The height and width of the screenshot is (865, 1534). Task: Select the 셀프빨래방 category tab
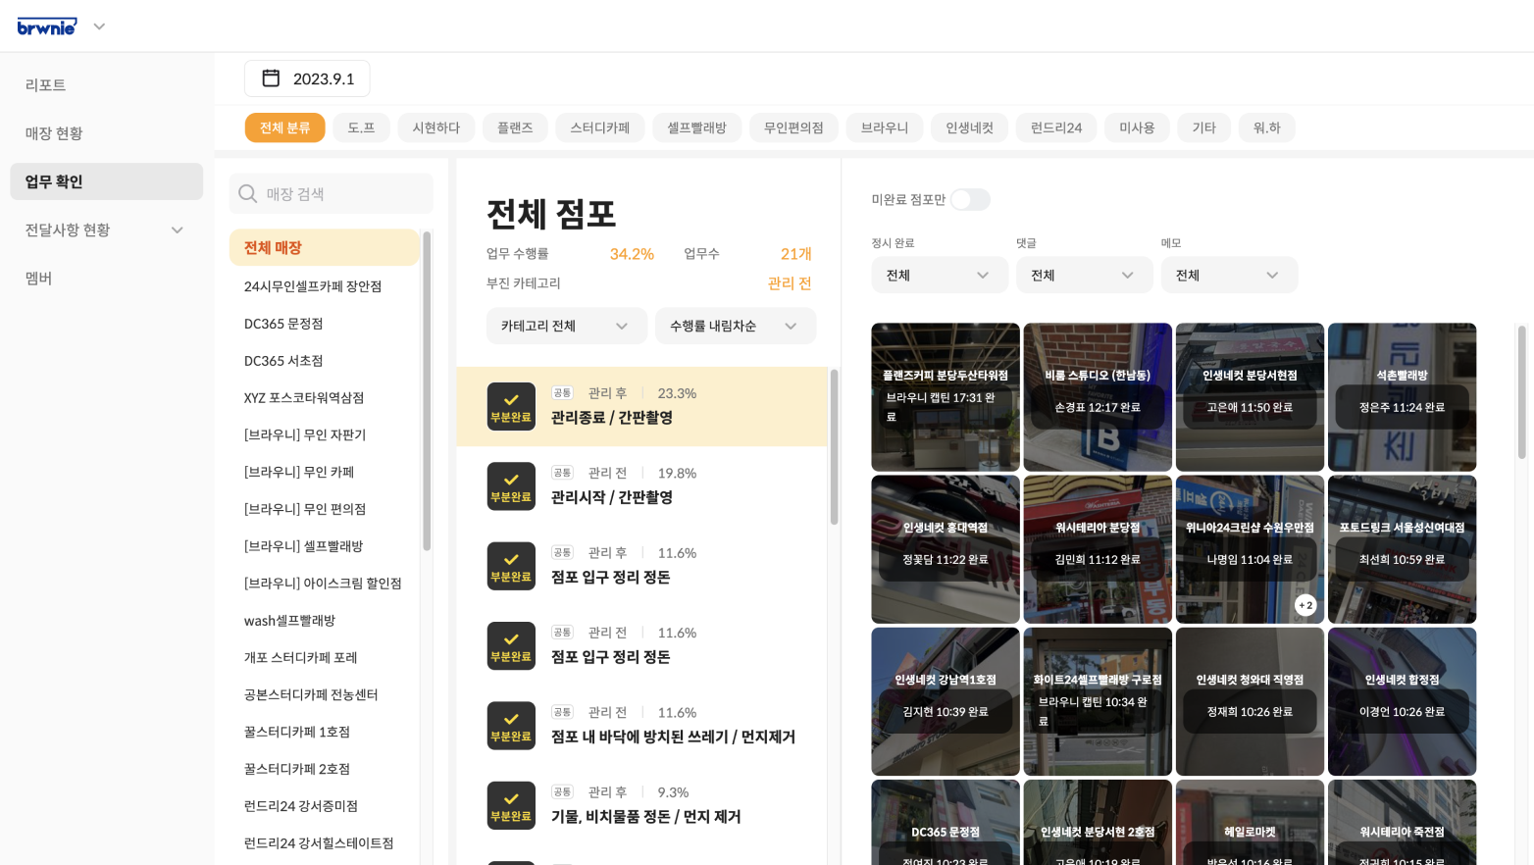click(x=697, y=127)
